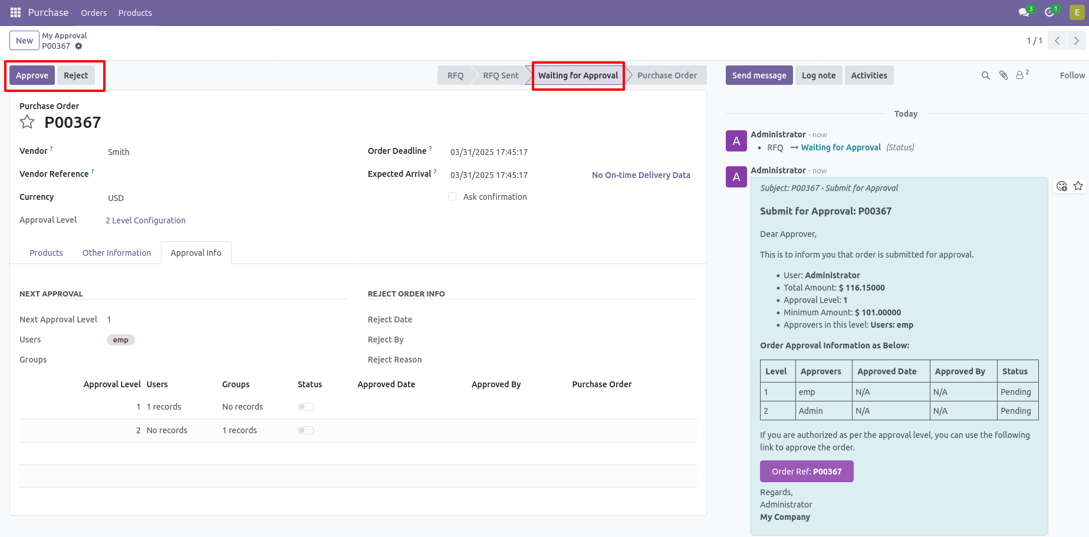
Task: Add a reaction to the approval message
Action: click(1062, 186)
